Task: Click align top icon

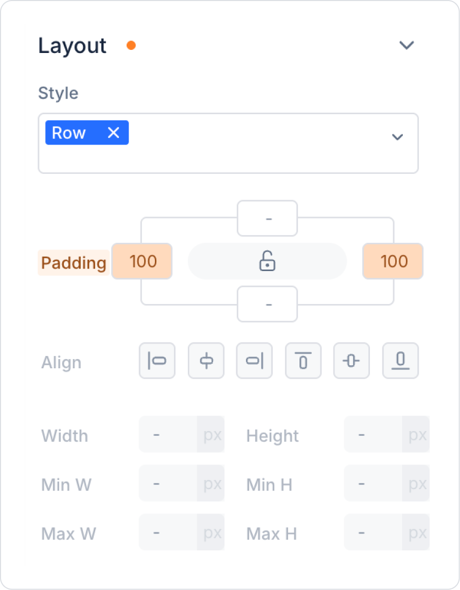Action: click(x=303, y=361)
